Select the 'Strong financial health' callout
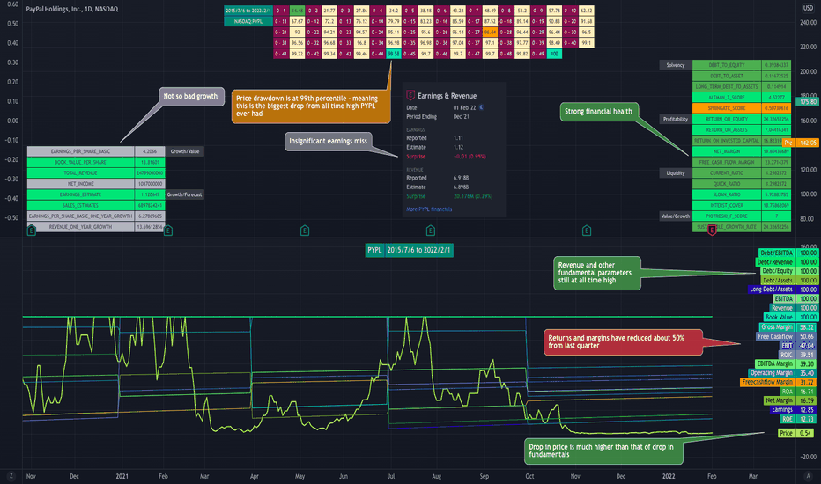Screen dimensions: 821x484 coord(598,112)
